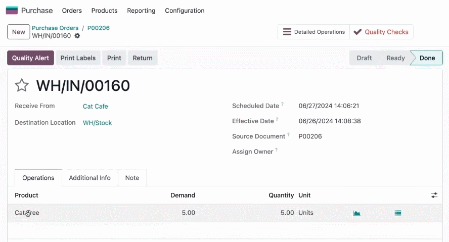Go to P00206 breadcrumb link
This screenshot has height=242, width=449.
[99, 28]
